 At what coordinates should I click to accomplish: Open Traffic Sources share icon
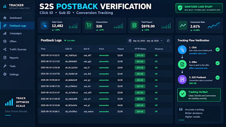(5, 49)
